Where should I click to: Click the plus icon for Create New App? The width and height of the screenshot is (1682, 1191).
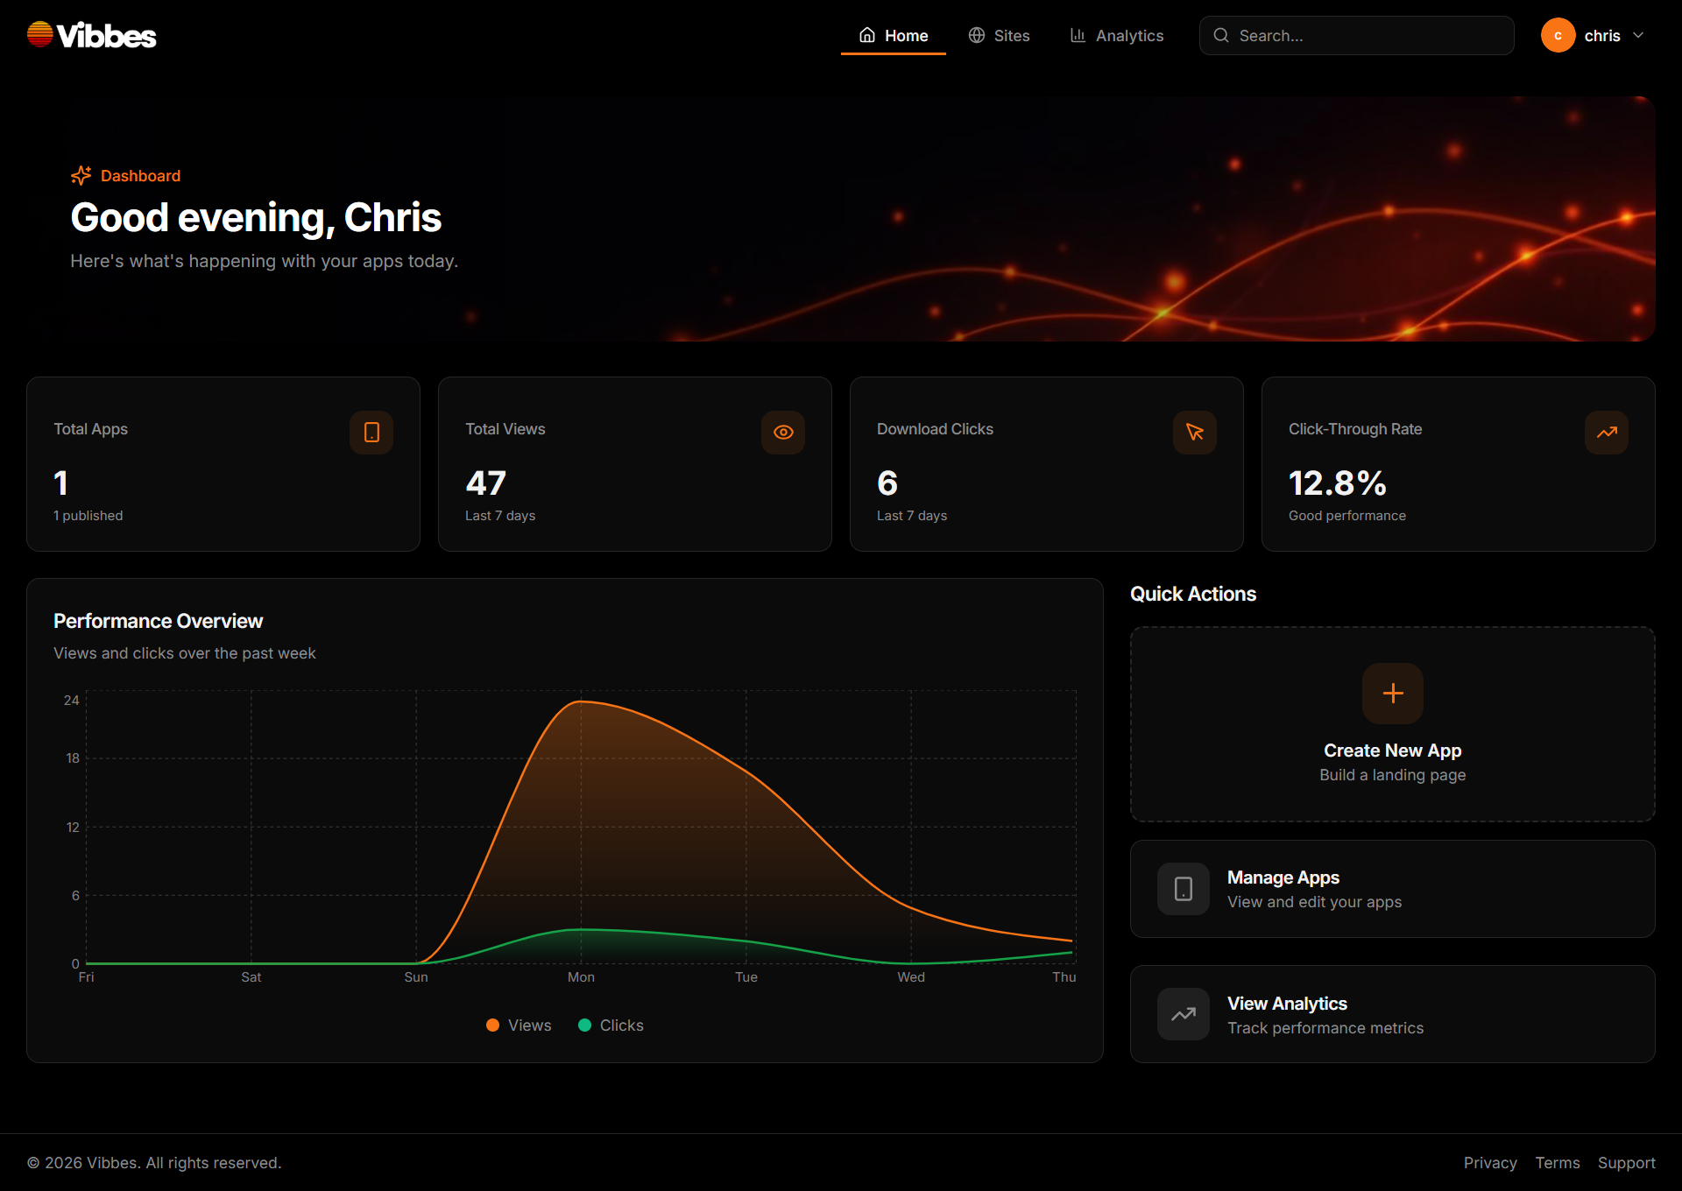[x=1393, y=694]
